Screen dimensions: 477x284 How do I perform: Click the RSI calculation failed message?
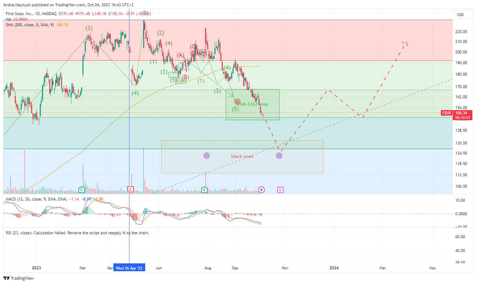77,233
